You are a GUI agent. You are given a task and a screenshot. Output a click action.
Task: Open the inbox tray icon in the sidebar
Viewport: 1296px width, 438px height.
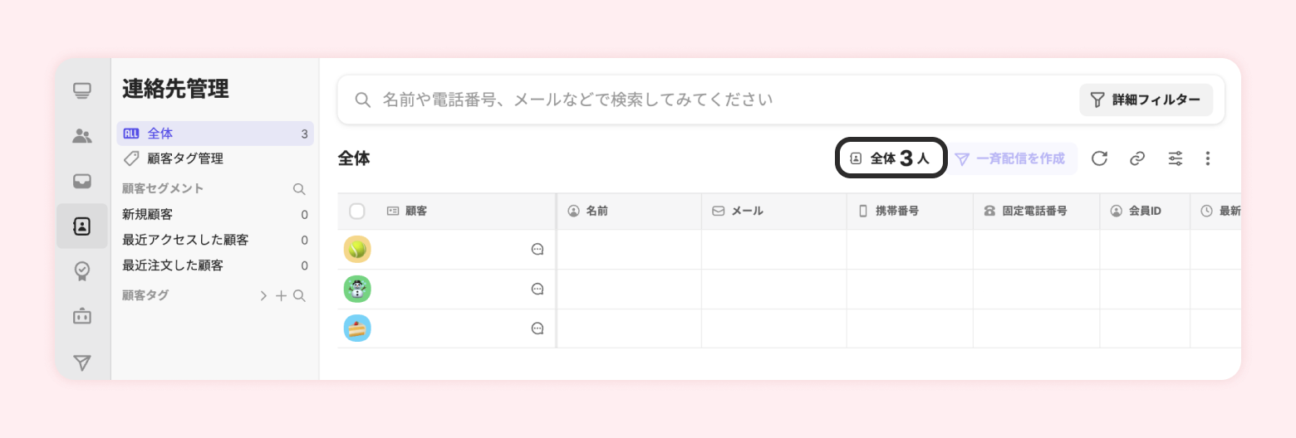tap(81, 181)
